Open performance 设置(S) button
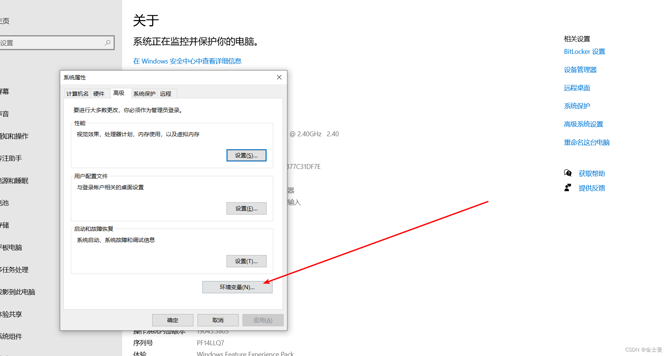Viewport: 668px width, 356px height. pyautogui.click(x=247, y=156)
